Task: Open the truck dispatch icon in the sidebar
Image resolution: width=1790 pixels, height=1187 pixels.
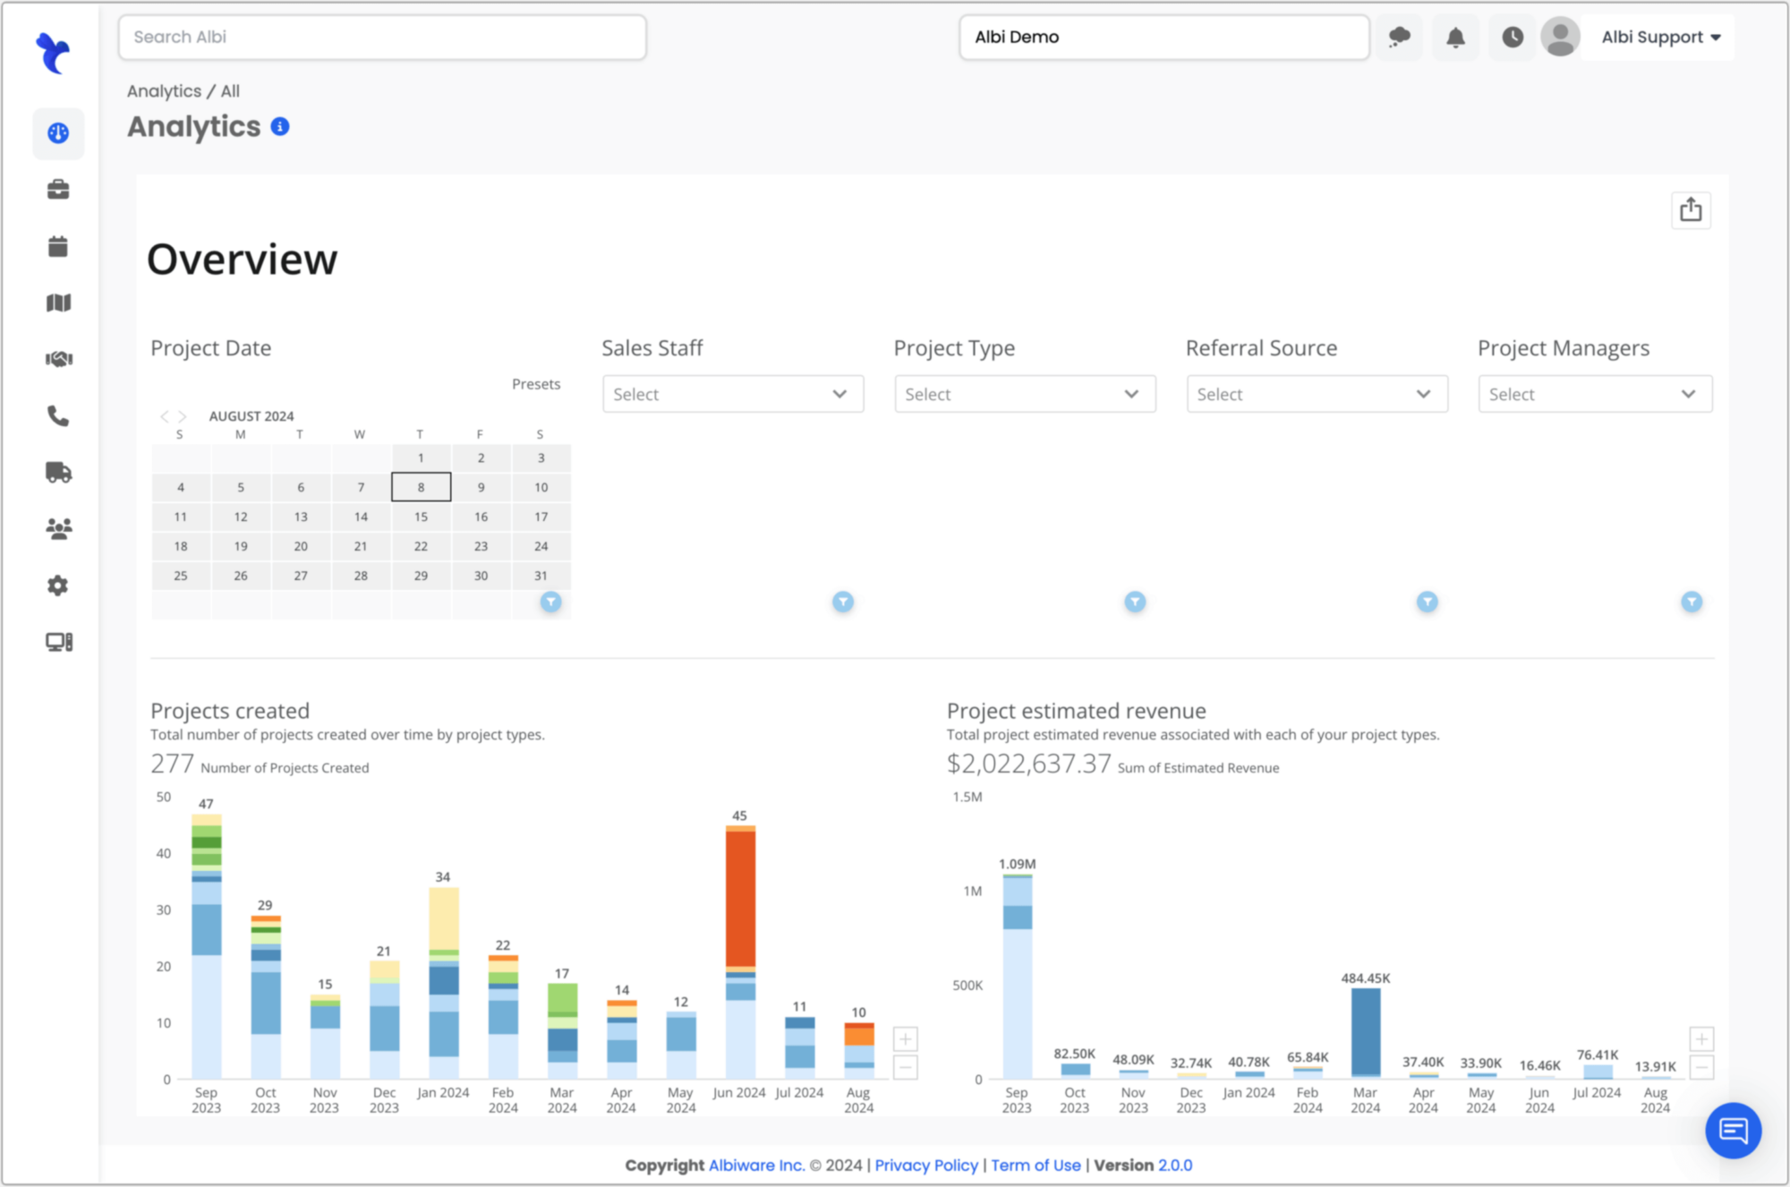Action: pos(57,473)
